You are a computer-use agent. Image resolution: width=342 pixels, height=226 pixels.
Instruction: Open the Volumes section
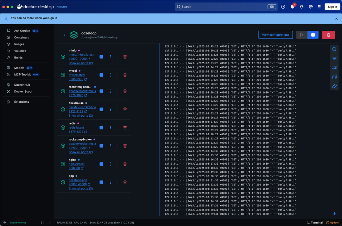tap(20, 51)
